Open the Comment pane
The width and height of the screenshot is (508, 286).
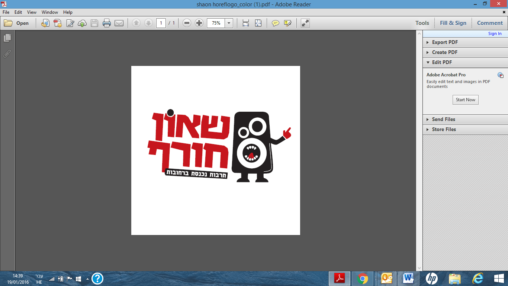point(490,23)
